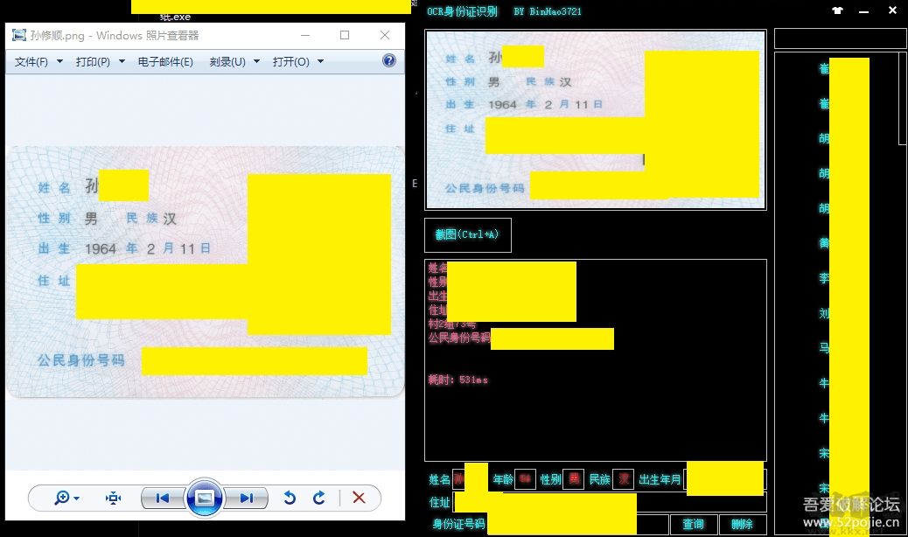This screenshot has width=908, height=537.
Task: Click the 截图(Ctrl+A) screenshot button
Action: click(468, 235)
